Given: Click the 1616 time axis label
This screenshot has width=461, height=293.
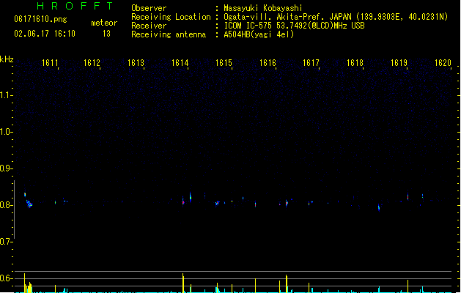Looking at the screenshot, I should point(268,63).
